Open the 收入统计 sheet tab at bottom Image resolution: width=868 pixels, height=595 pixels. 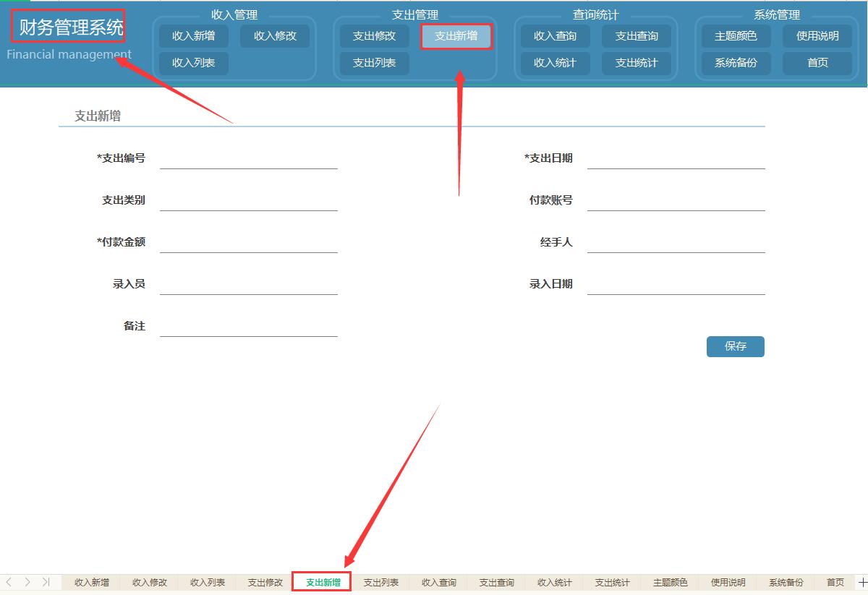(553, 582)
